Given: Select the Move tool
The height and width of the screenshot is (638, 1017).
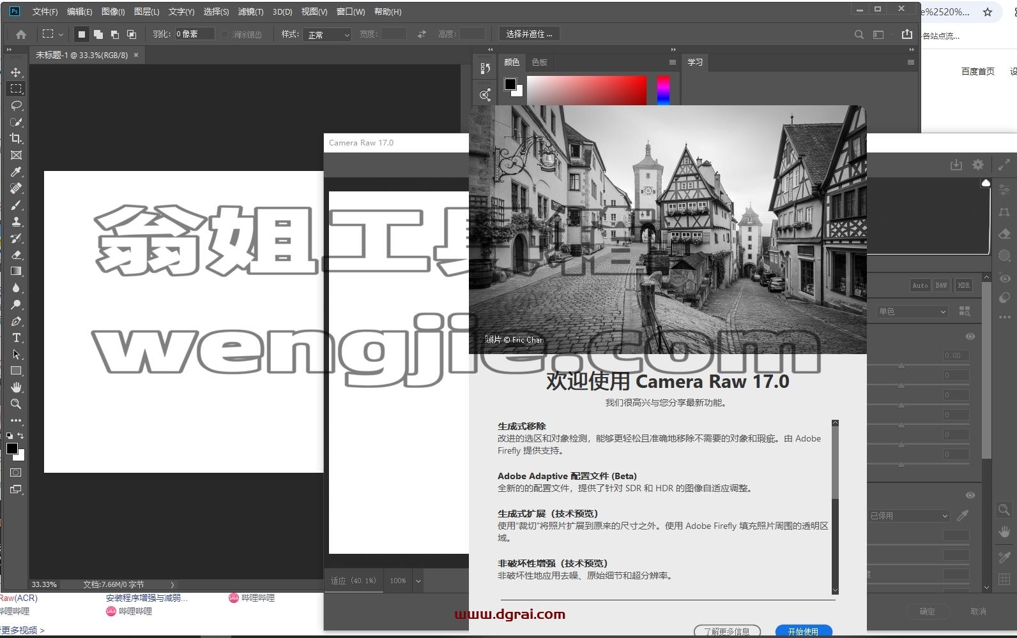Looking at the screenshot, I should click(17, 72).
